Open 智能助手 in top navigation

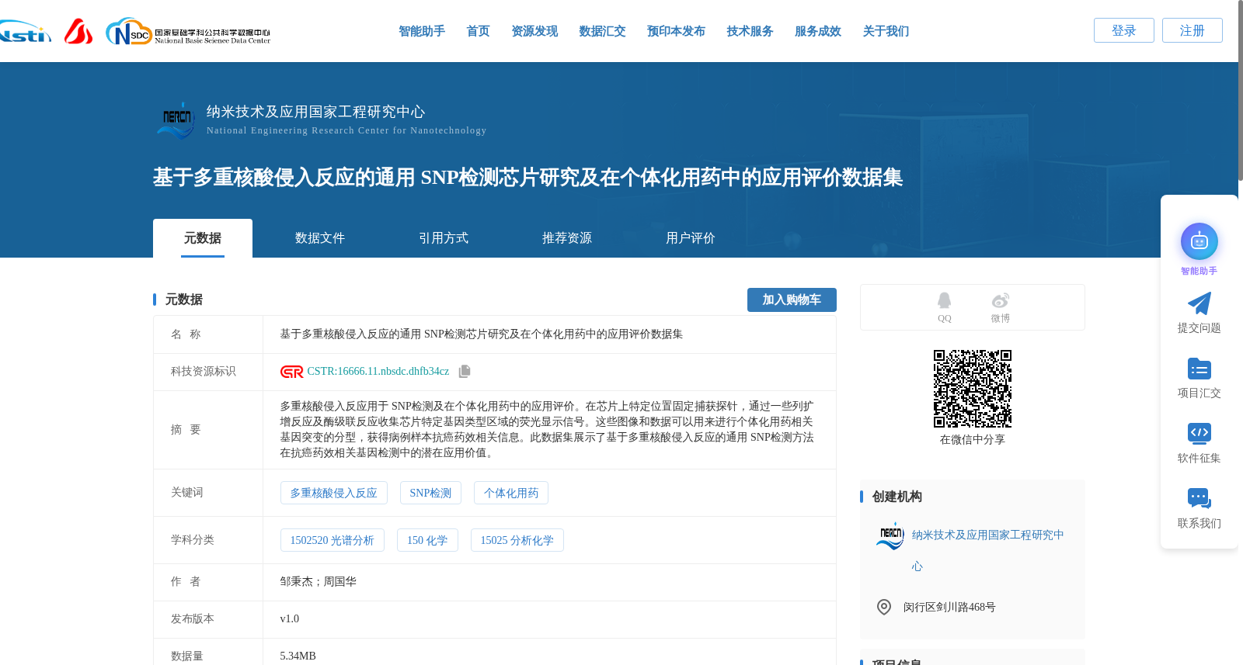tap(422, 31)
